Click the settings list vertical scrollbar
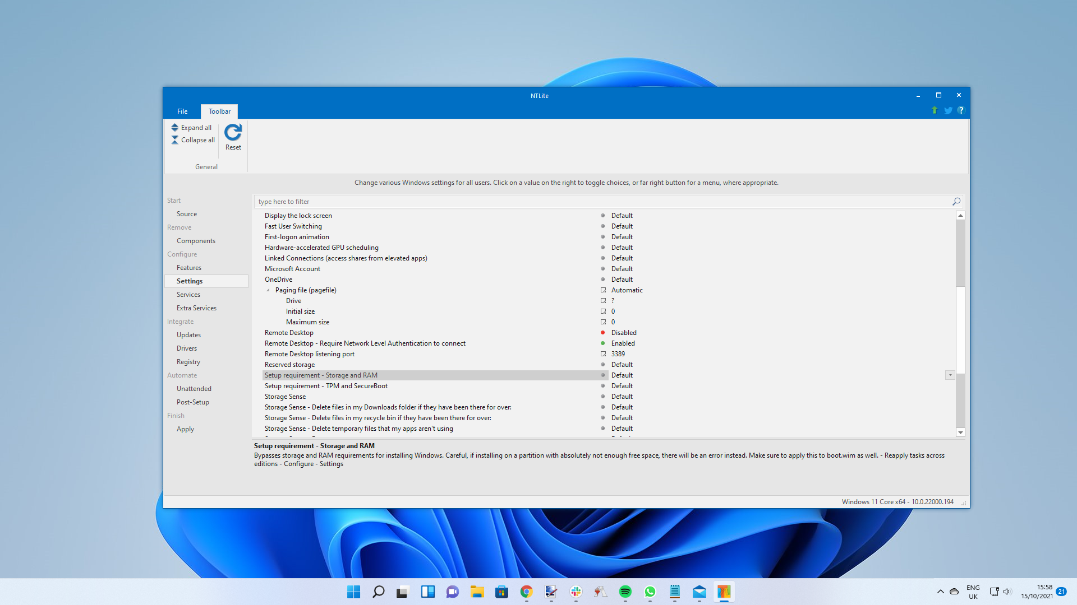1077x605 pixels. 960,331
